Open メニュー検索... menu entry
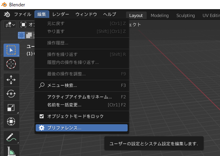This screenshot has height=156, width=220. point(82,85)
